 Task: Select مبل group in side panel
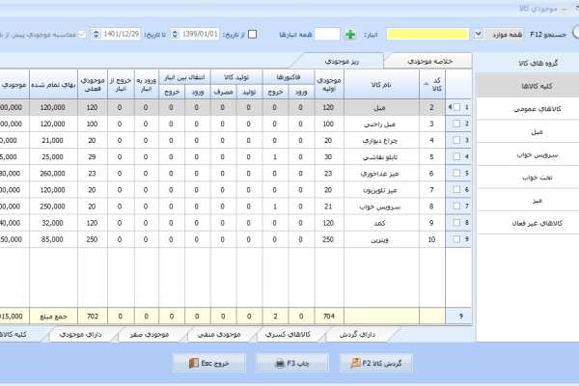[527, 132]
